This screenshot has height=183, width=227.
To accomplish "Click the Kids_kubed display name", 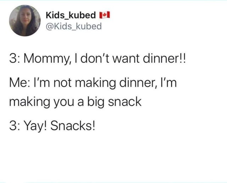I will pyautogui.click(x=71, y=15).
